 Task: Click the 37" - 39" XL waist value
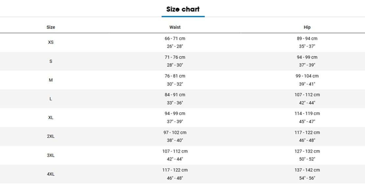(x=175, y=122)
